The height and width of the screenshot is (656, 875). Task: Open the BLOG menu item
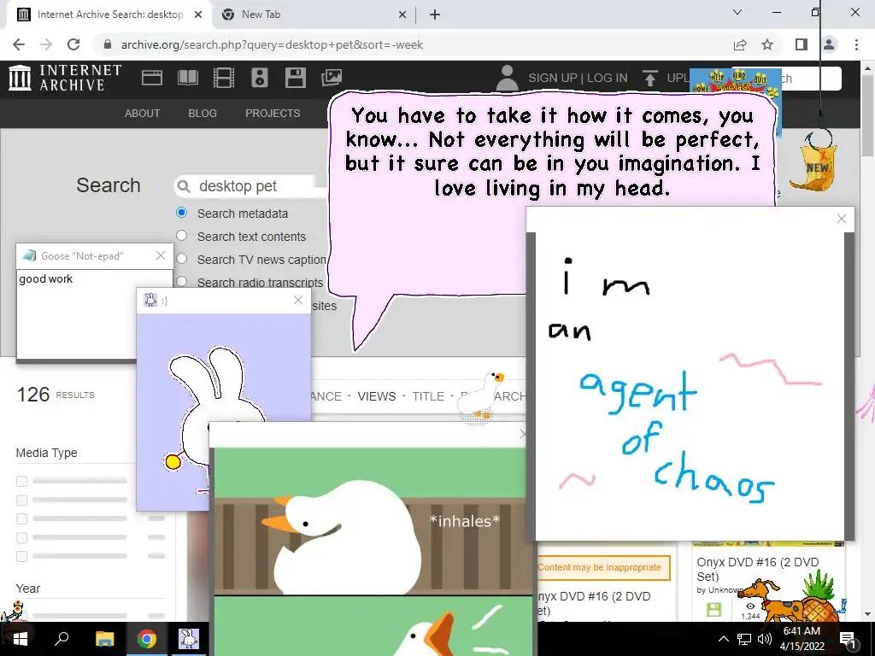[202, 114]
